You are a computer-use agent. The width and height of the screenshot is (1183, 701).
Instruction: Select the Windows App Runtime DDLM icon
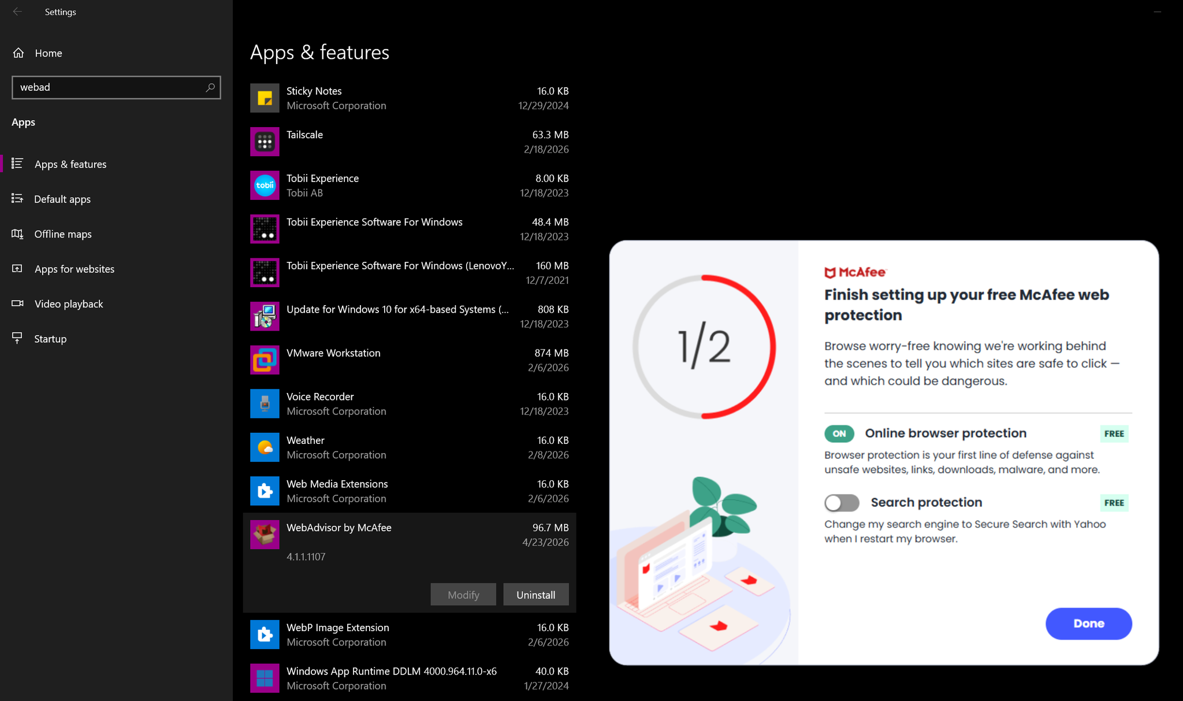coord(265,678)
